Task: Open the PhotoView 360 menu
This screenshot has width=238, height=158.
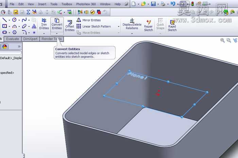Action: click(86, 4)
